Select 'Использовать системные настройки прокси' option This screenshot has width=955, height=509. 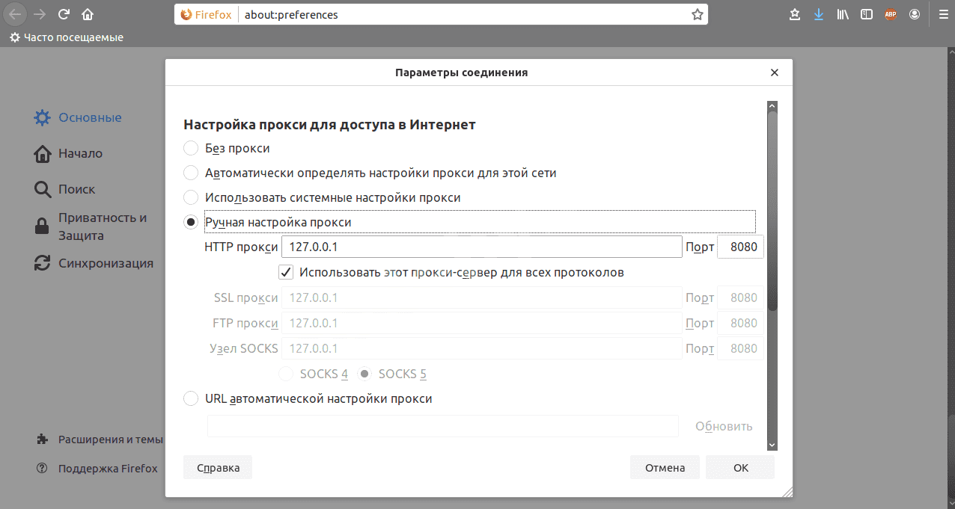(192, 197)
